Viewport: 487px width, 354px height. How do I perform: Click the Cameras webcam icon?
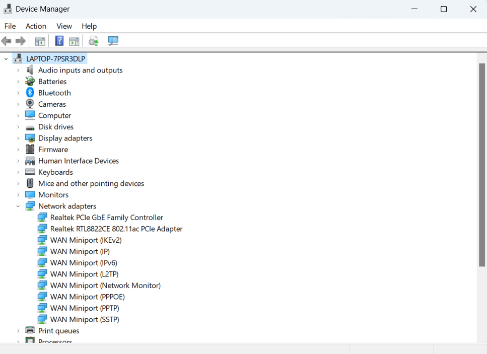30,104
